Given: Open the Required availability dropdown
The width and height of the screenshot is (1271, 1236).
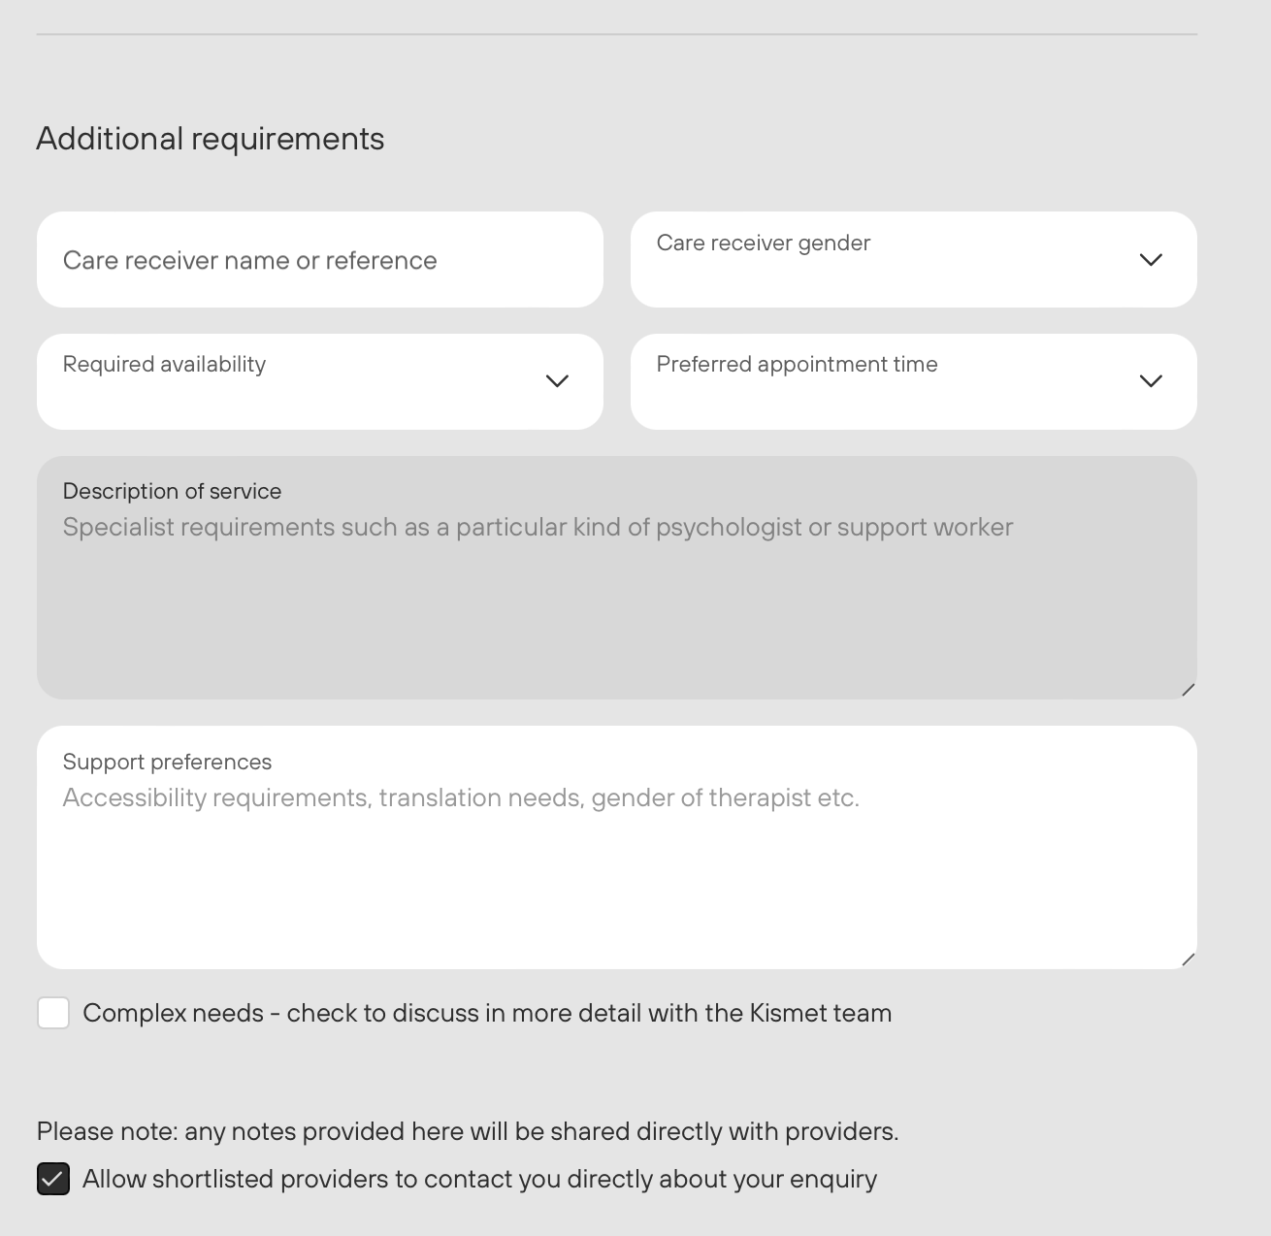Looking at the screenshot, I should click(320, 382).
